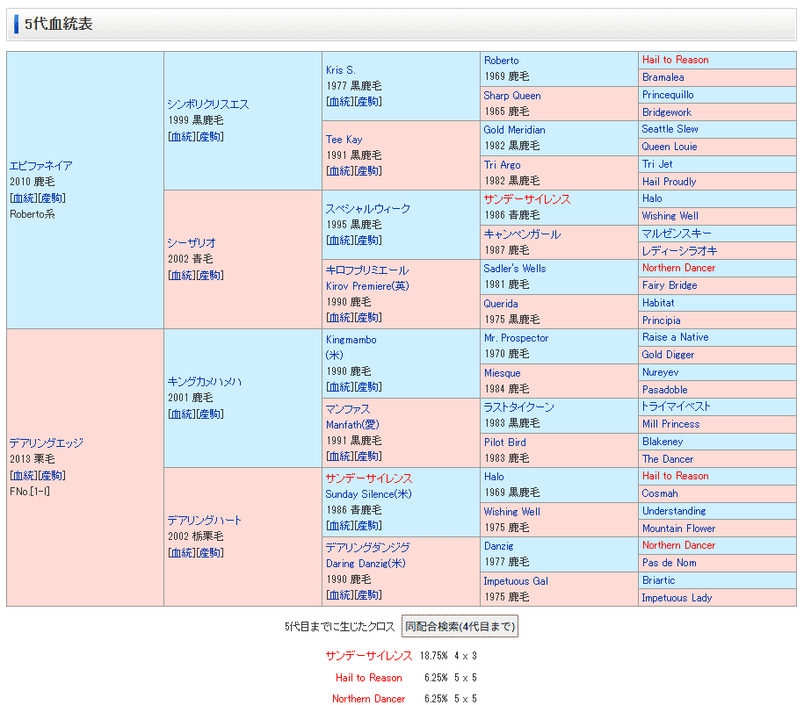Viewport: 804px width, 705px height.
Task: Open the シーザリオ horse link
Action: (x=192, y=243)
